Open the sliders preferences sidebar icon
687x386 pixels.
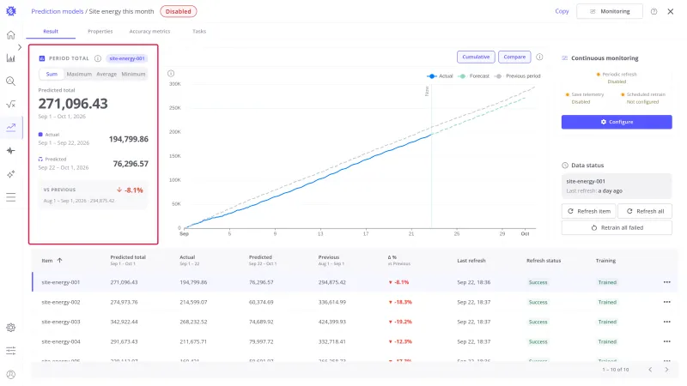click(11, 351)
